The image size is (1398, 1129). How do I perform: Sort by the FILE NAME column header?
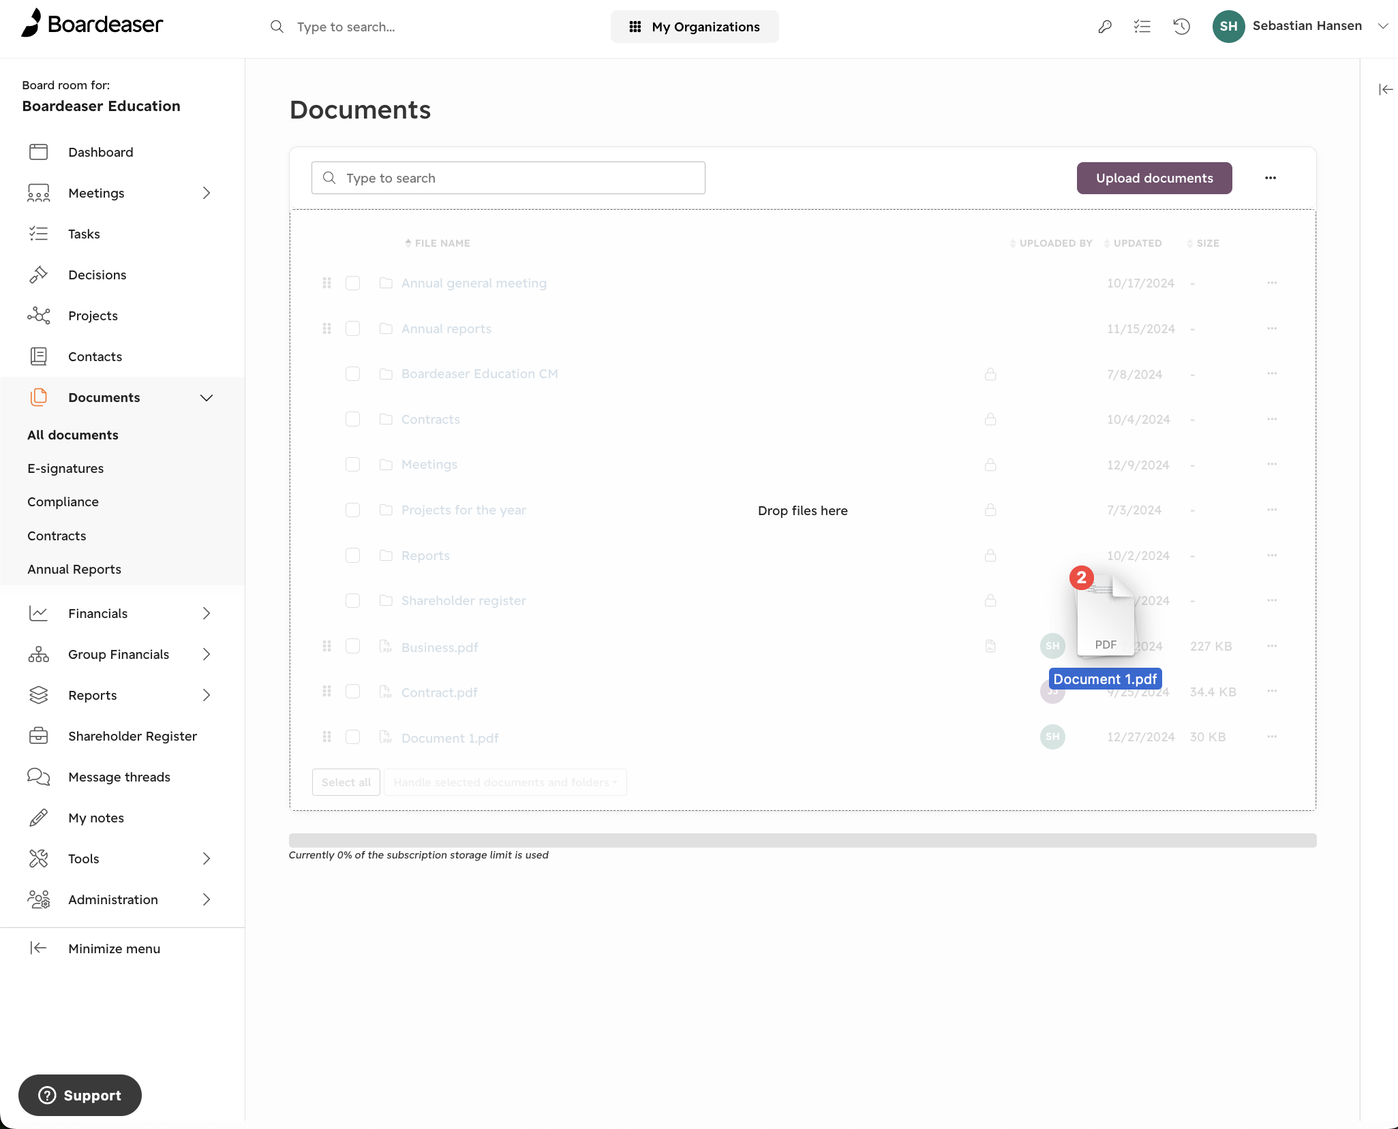(438, 243)
